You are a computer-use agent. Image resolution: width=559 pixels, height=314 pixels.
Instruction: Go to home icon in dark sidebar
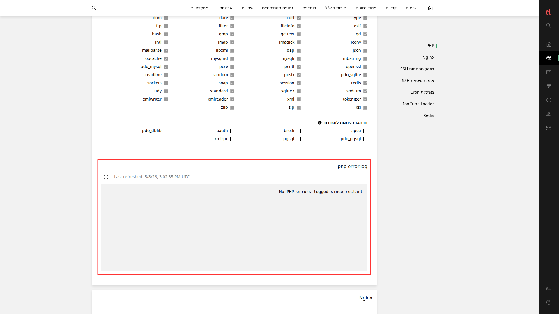click(x=549, y=44)
